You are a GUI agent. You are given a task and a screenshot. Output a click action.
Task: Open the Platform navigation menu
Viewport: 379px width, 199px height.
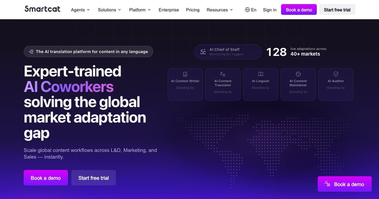140,10
